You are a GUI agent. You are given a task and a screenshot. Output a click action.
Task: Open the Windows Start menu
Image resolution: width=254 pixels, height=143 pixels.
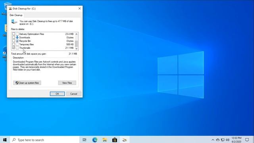[5, 139]
